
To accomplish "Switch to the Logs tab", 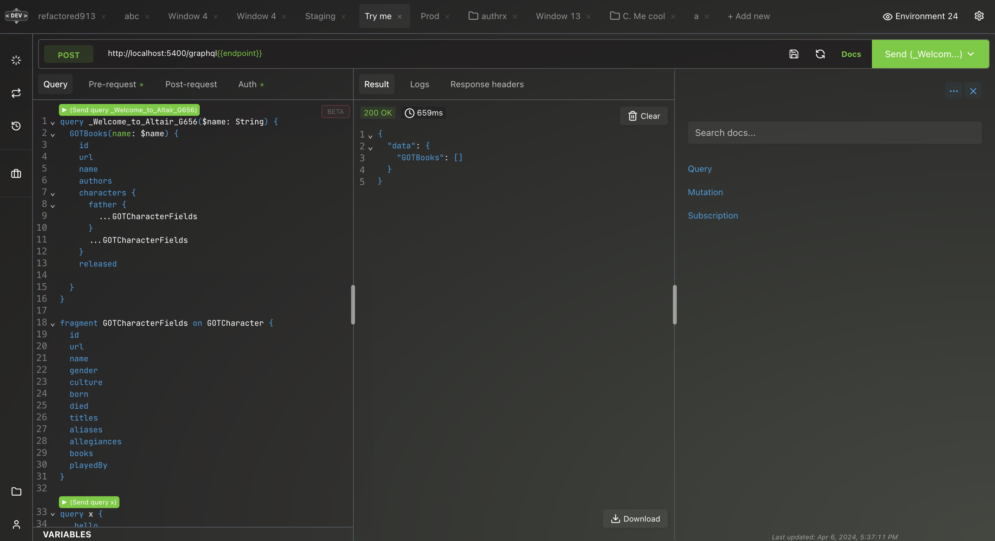I will tap(420, 84).
